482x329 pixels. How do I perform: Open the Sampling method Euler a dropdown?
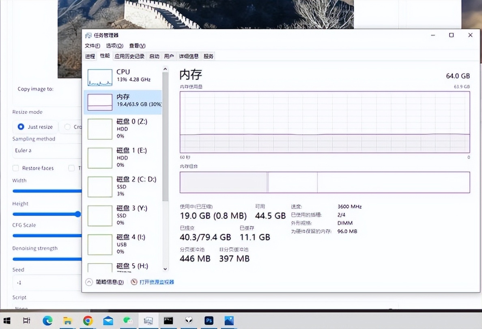click(x=47, y=151)
